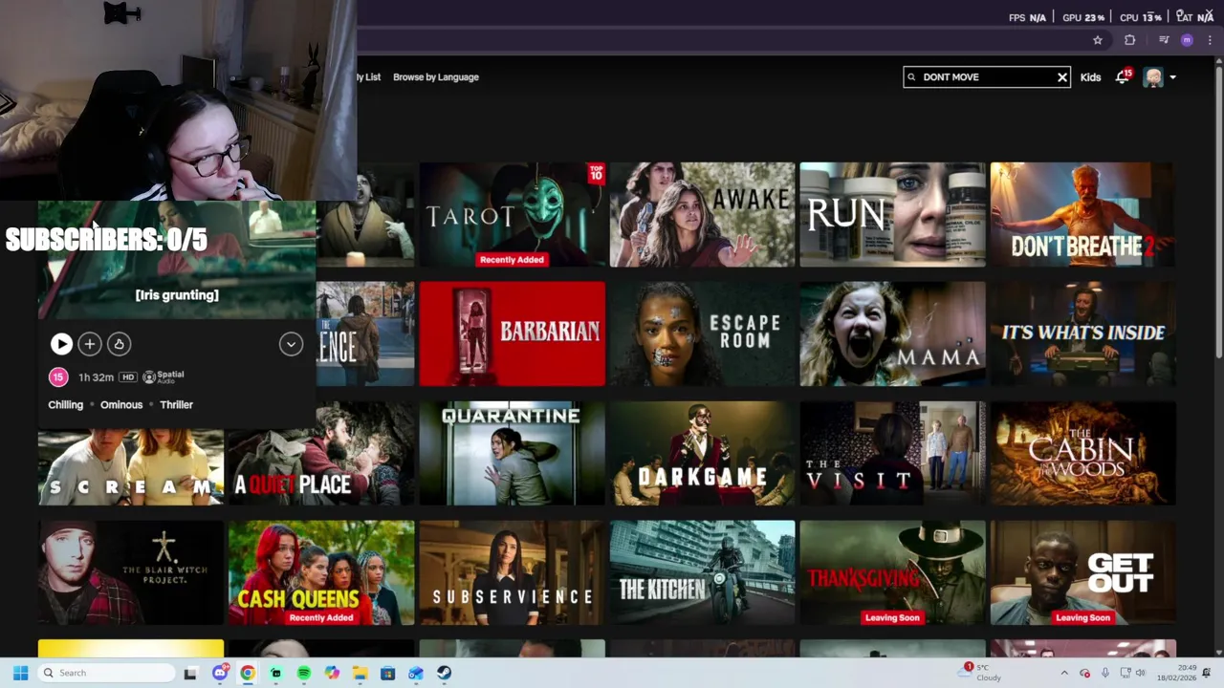Choose the Dark Game thumbnail

click(702, 453)
